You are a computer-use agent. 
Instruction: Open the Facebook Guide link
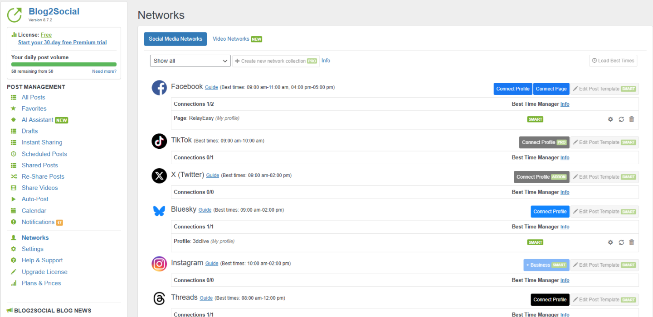tap(211, 87)
